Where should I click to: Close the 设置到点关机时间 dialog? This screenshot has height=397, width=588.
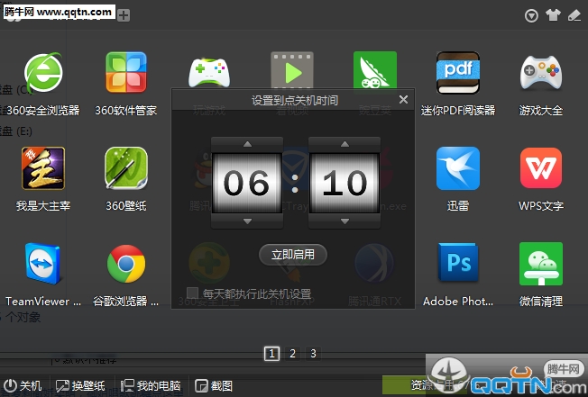[x=403, y=100]
